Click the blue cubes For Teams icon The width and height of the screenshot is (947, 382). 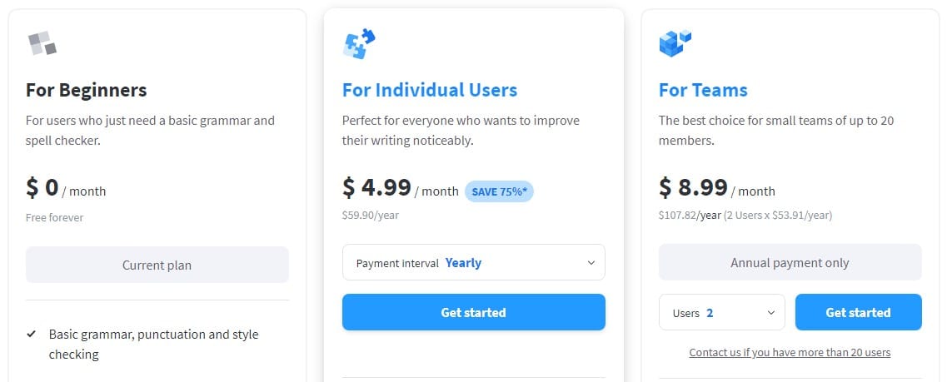click(675, 42)
